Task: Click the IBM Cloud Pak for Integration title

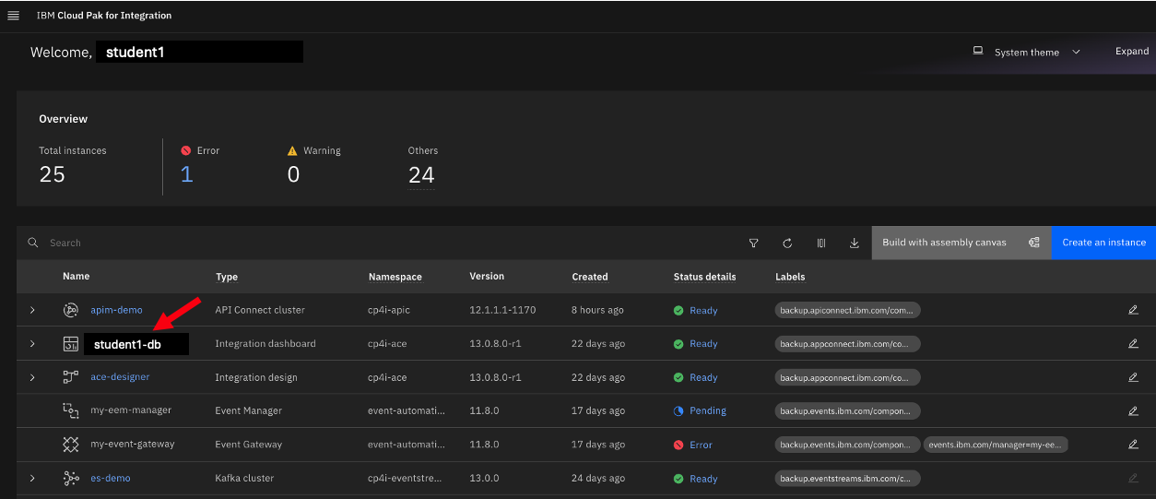Action: [104, 16]
